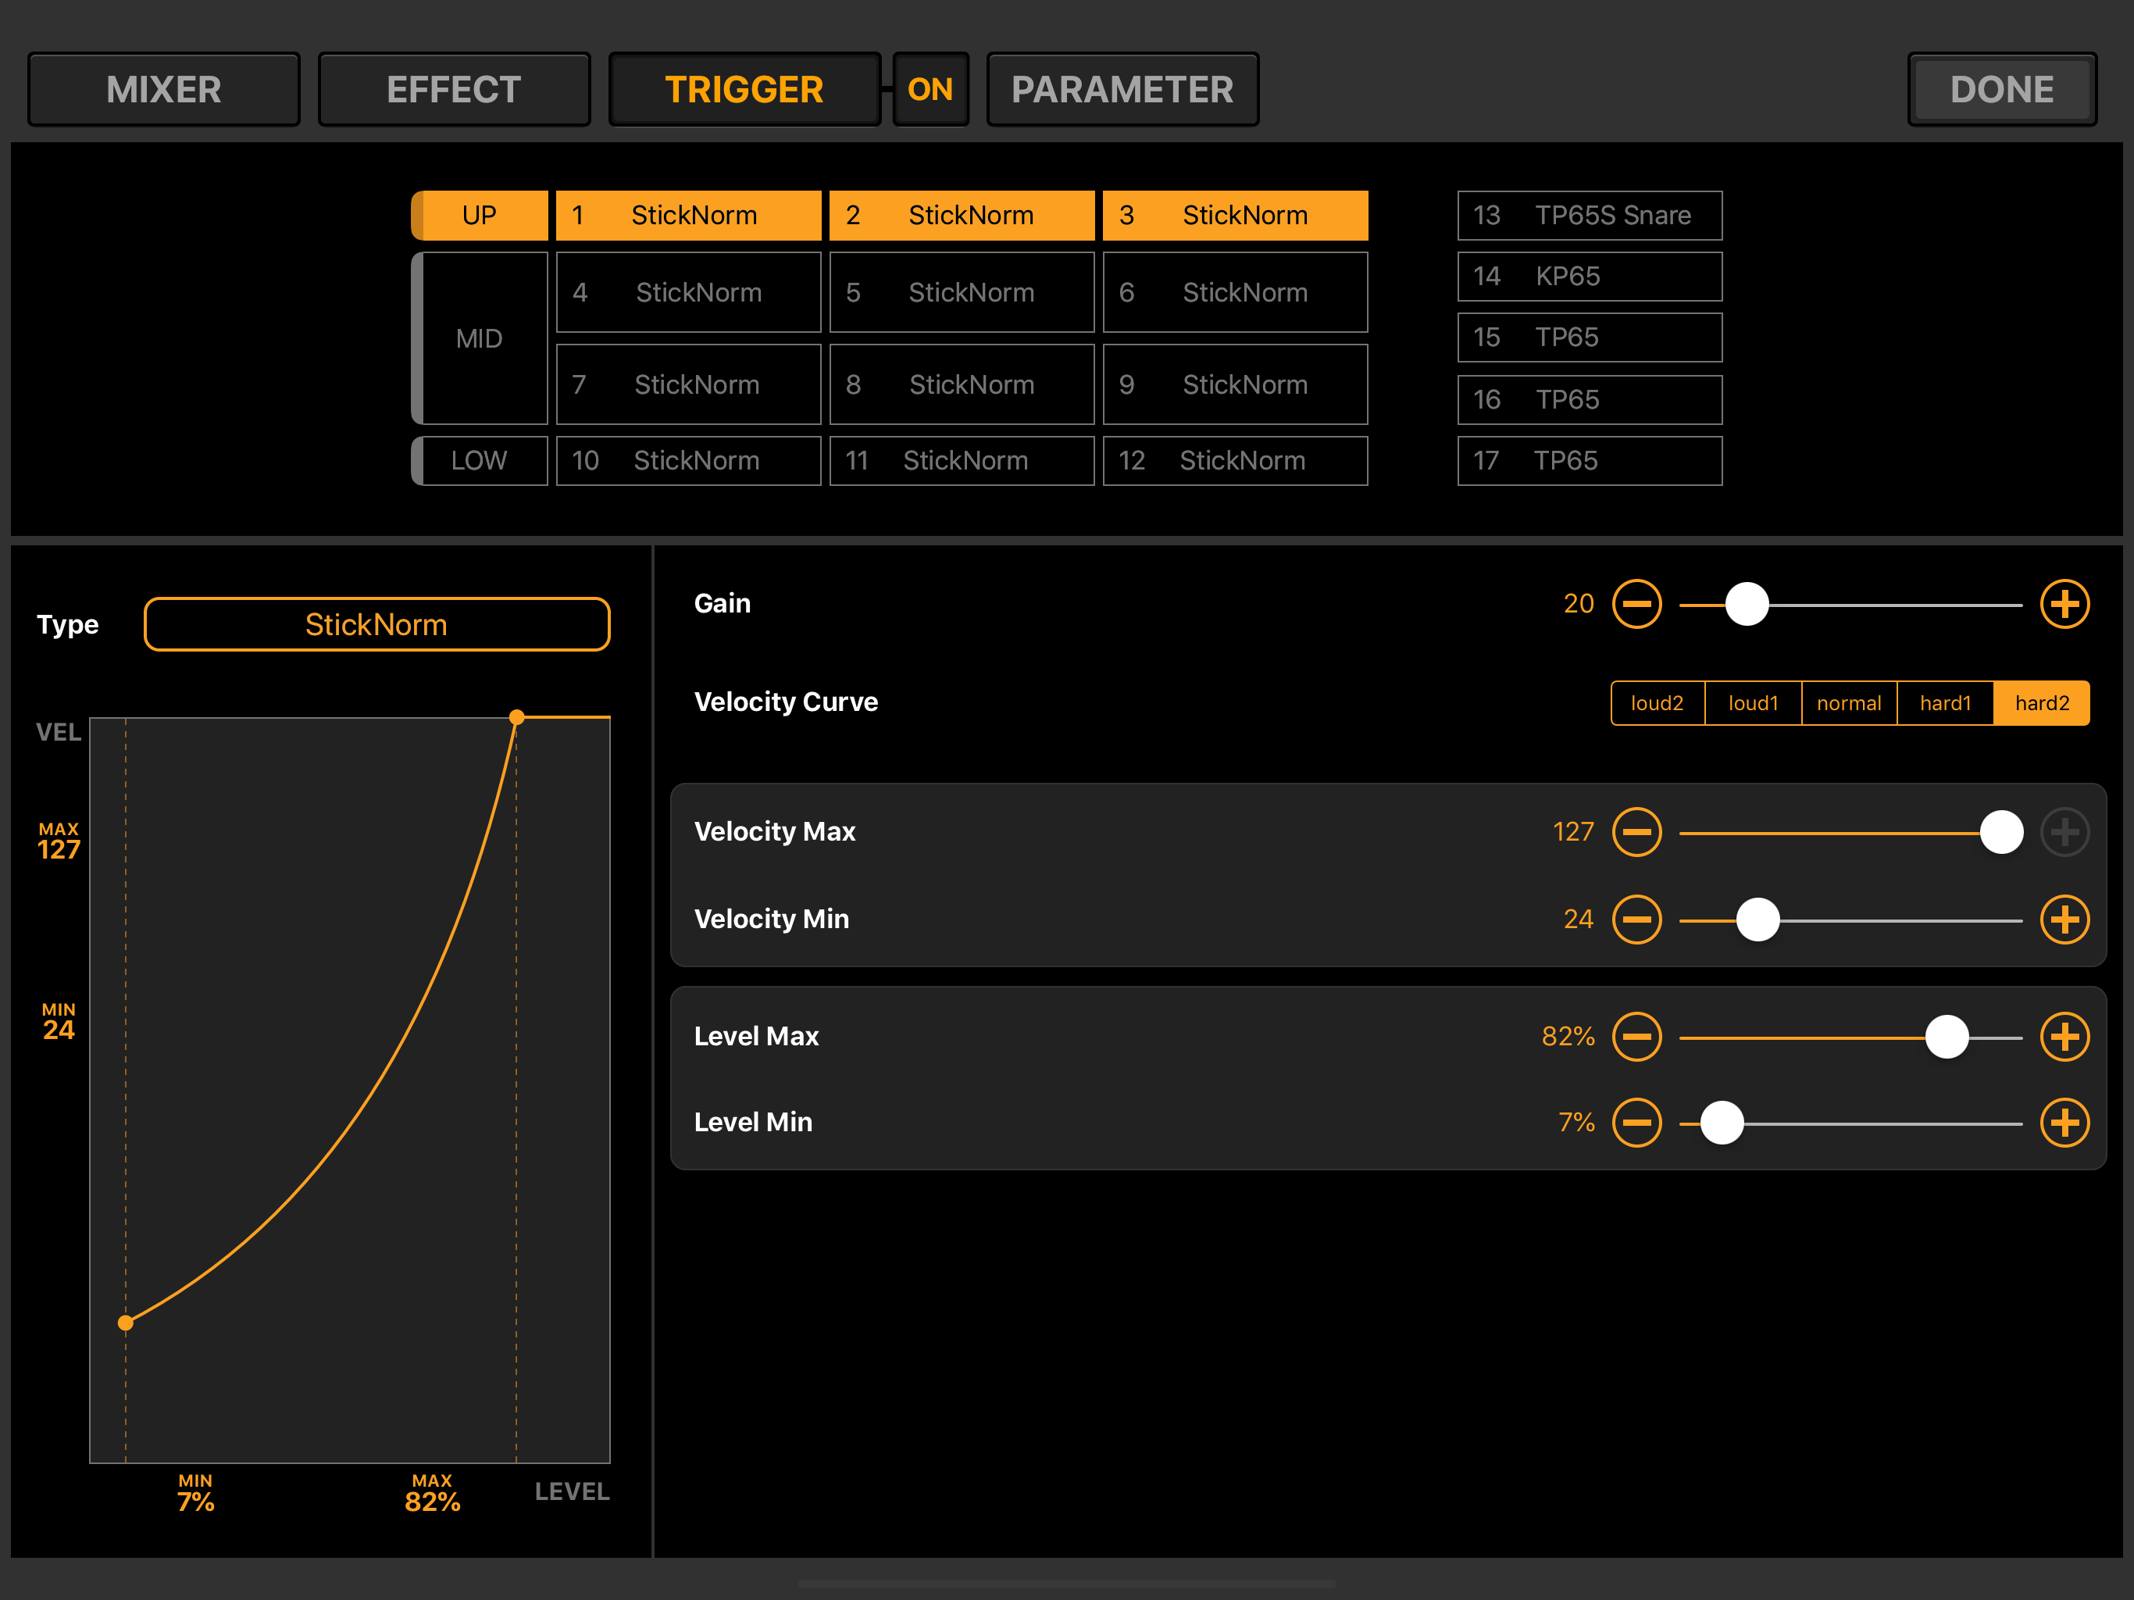Open the Type StickNorm selector
This screenshot has width=2134, height=1600.
click(376, 624)
